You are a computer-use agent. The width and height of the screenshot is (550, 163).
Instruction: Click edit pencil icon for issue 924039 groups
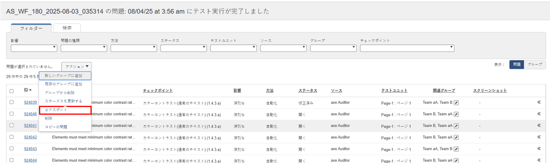pyautogui.click(x=456, y=103)
